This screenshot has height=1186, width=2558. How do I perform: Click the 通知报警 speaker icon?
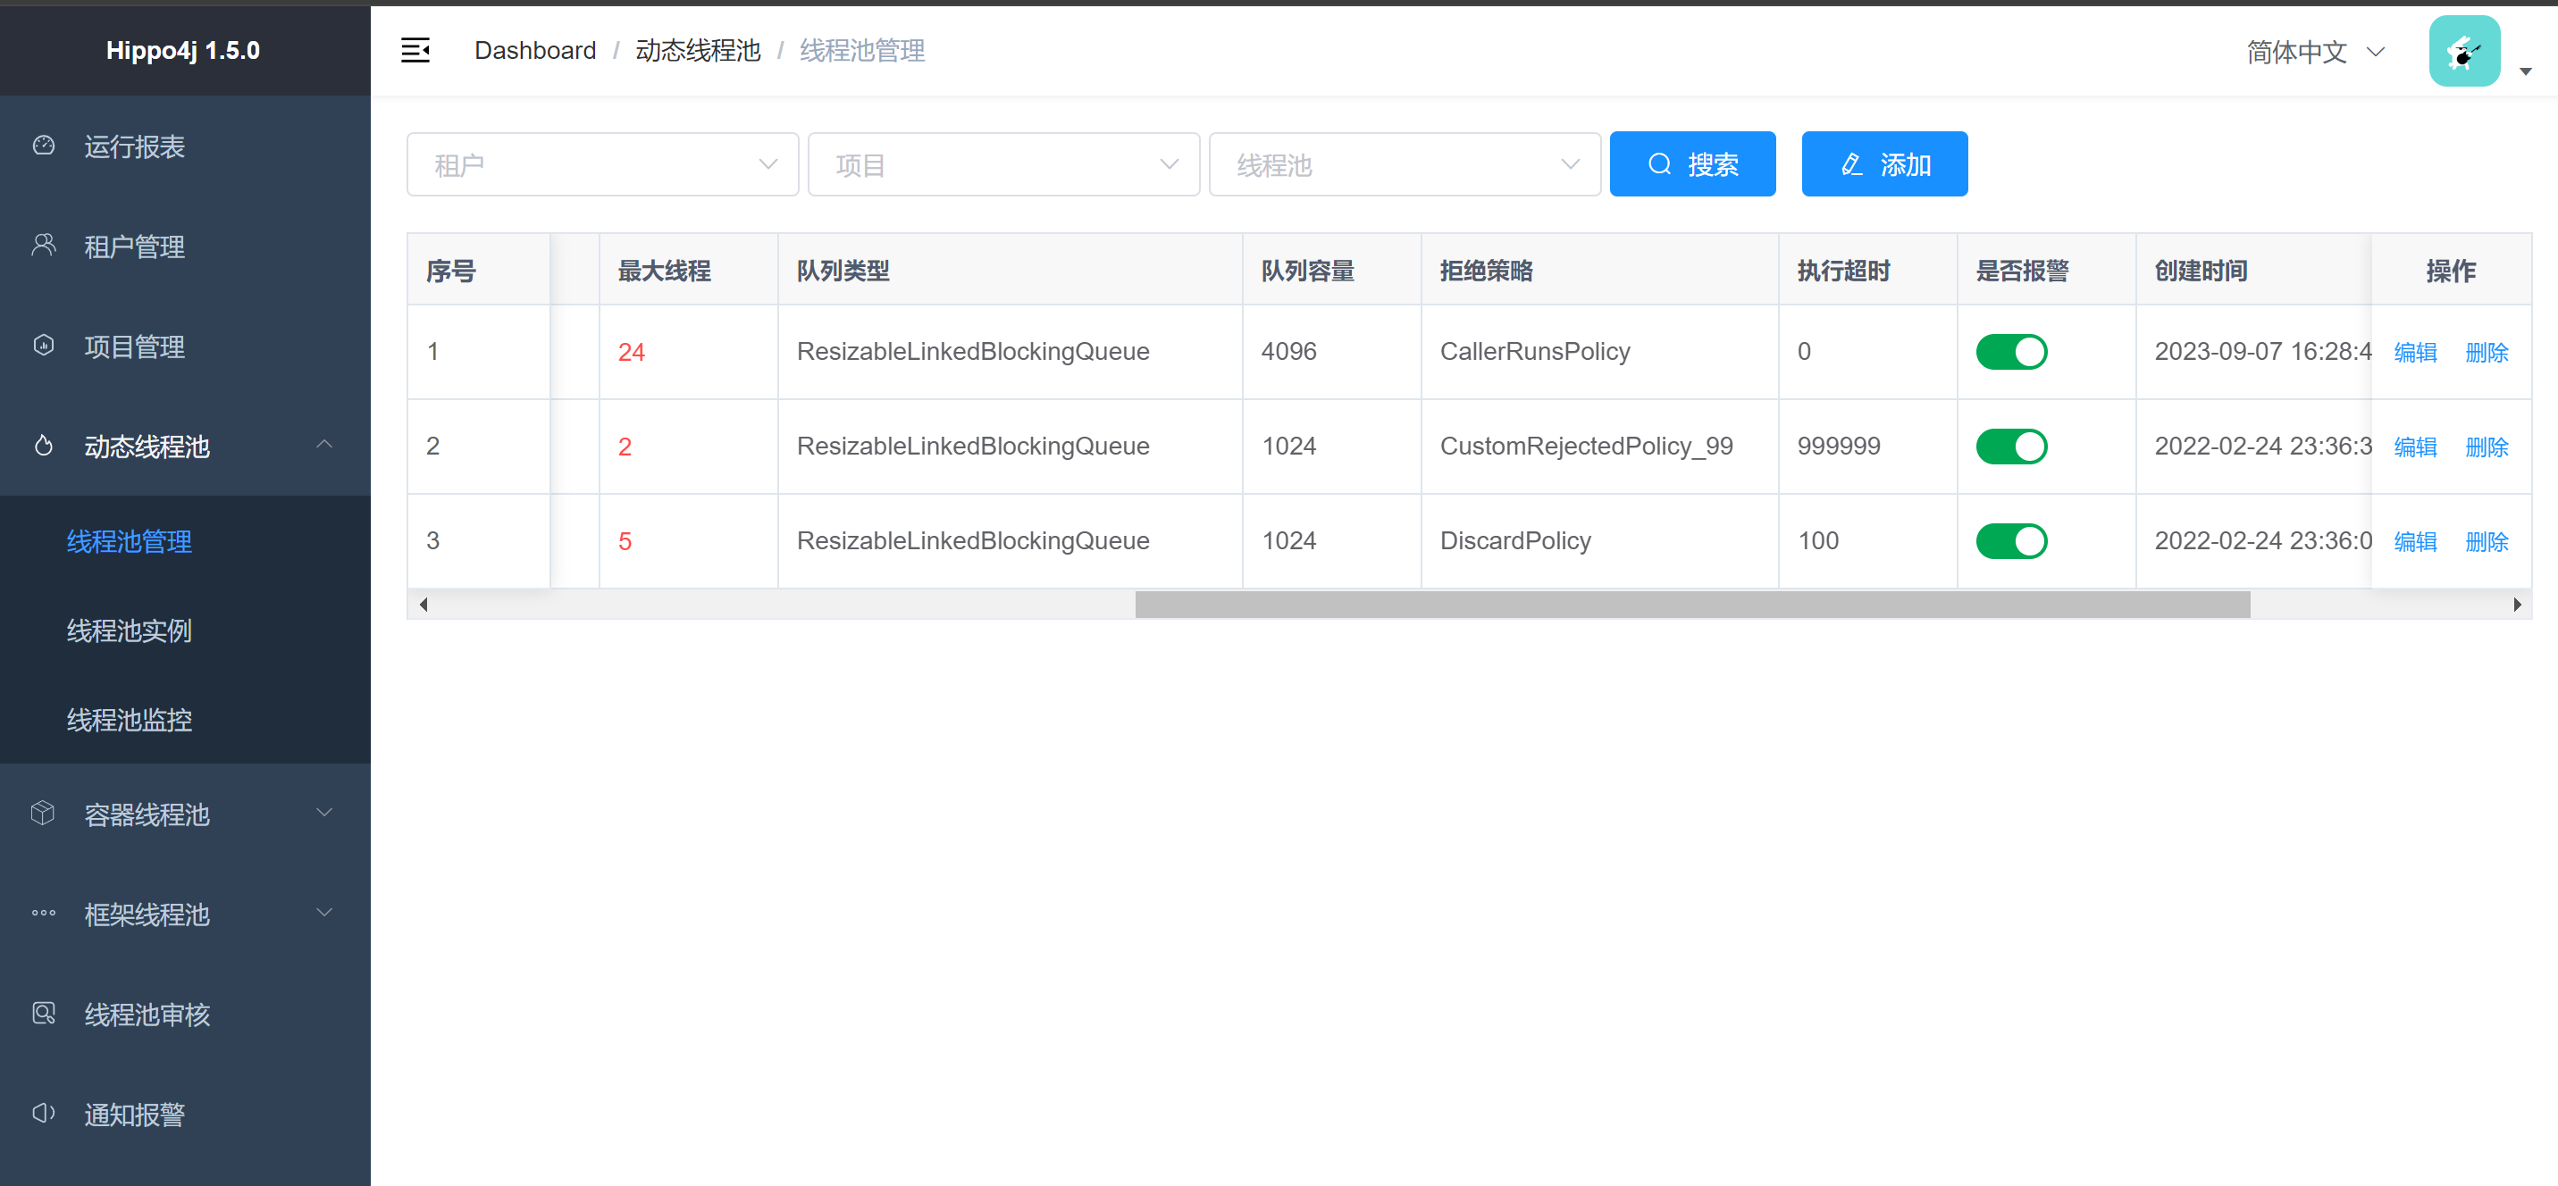tap(44, 1114)
